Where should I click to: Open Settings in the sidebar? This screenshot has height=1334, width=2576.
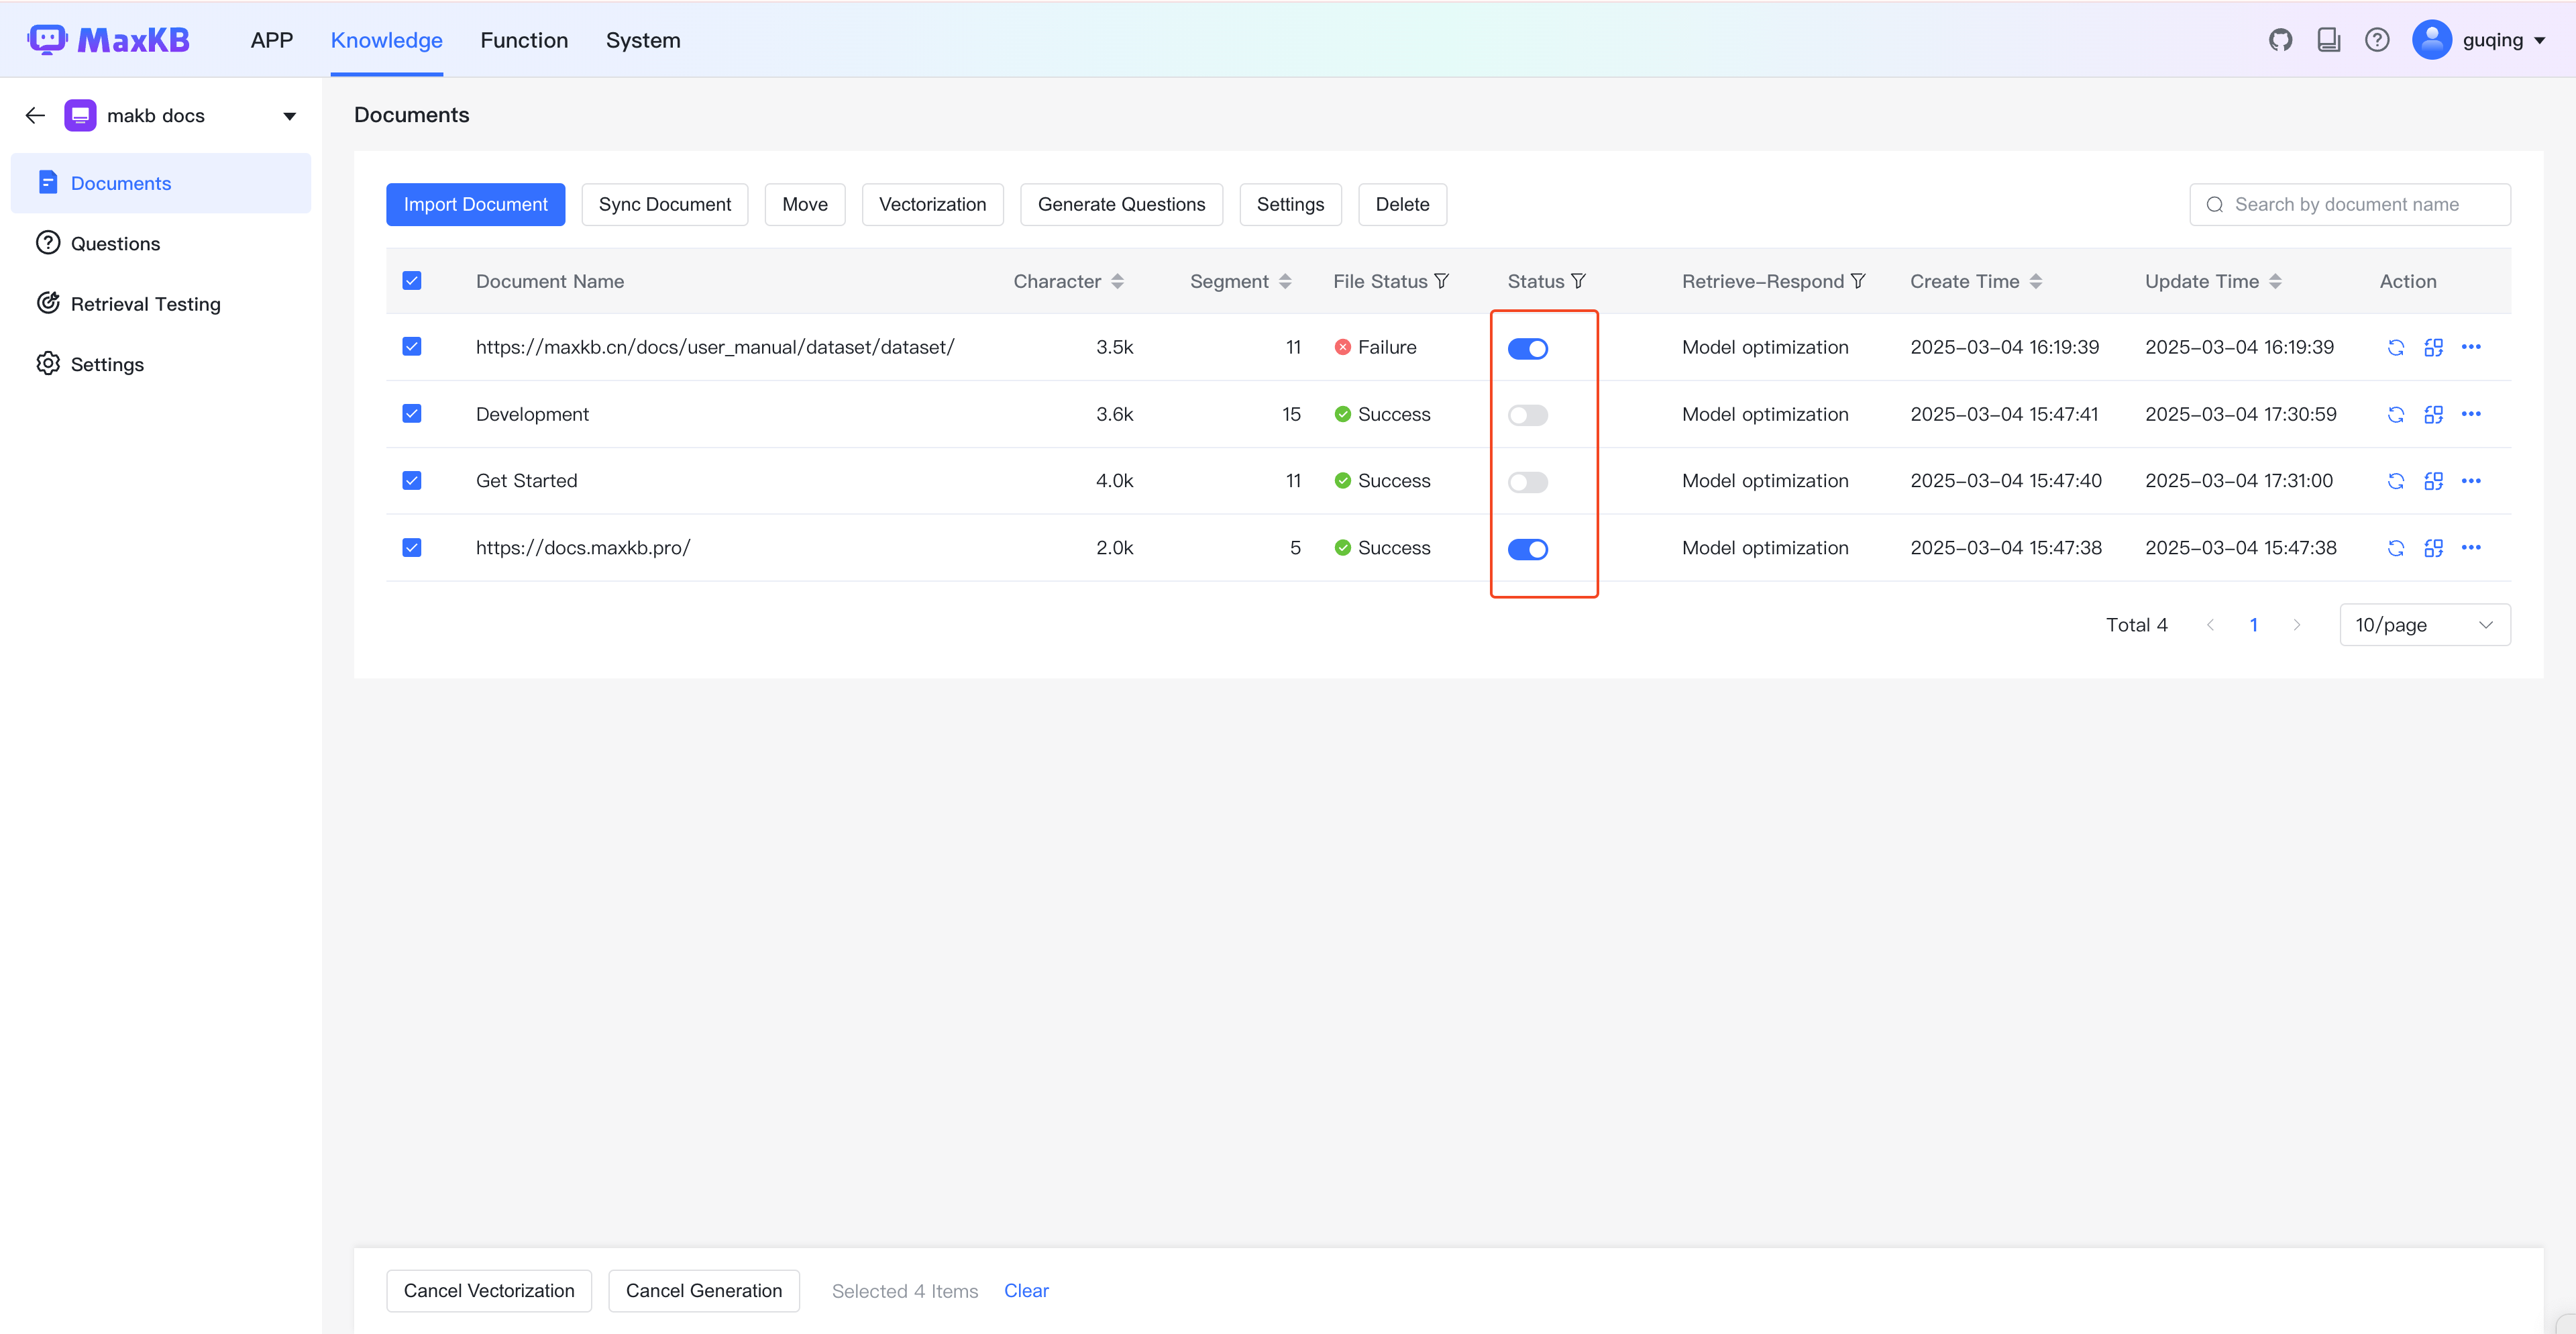click(161, 365)
